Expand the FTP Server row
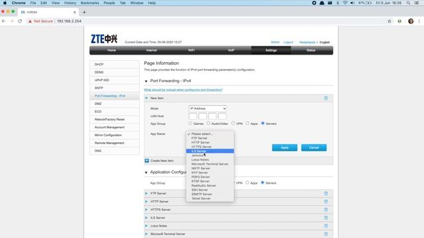The width and height of the screenshot is (424, 238). point(146,194)
